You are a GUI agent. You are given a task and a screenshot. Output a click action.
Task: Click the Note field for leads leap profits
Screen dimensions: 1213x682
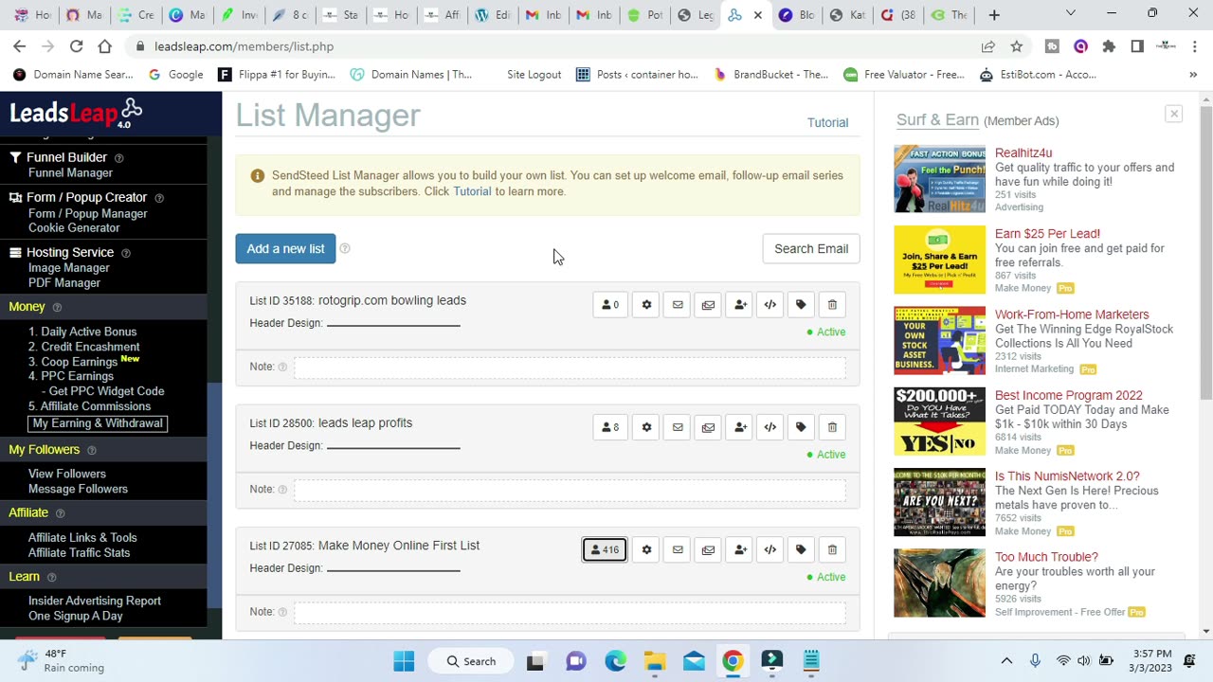coord(570,490)
